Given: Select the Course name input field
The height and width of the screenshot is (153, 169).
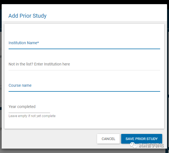Looking at the screenshot, I should coord(84,86).
